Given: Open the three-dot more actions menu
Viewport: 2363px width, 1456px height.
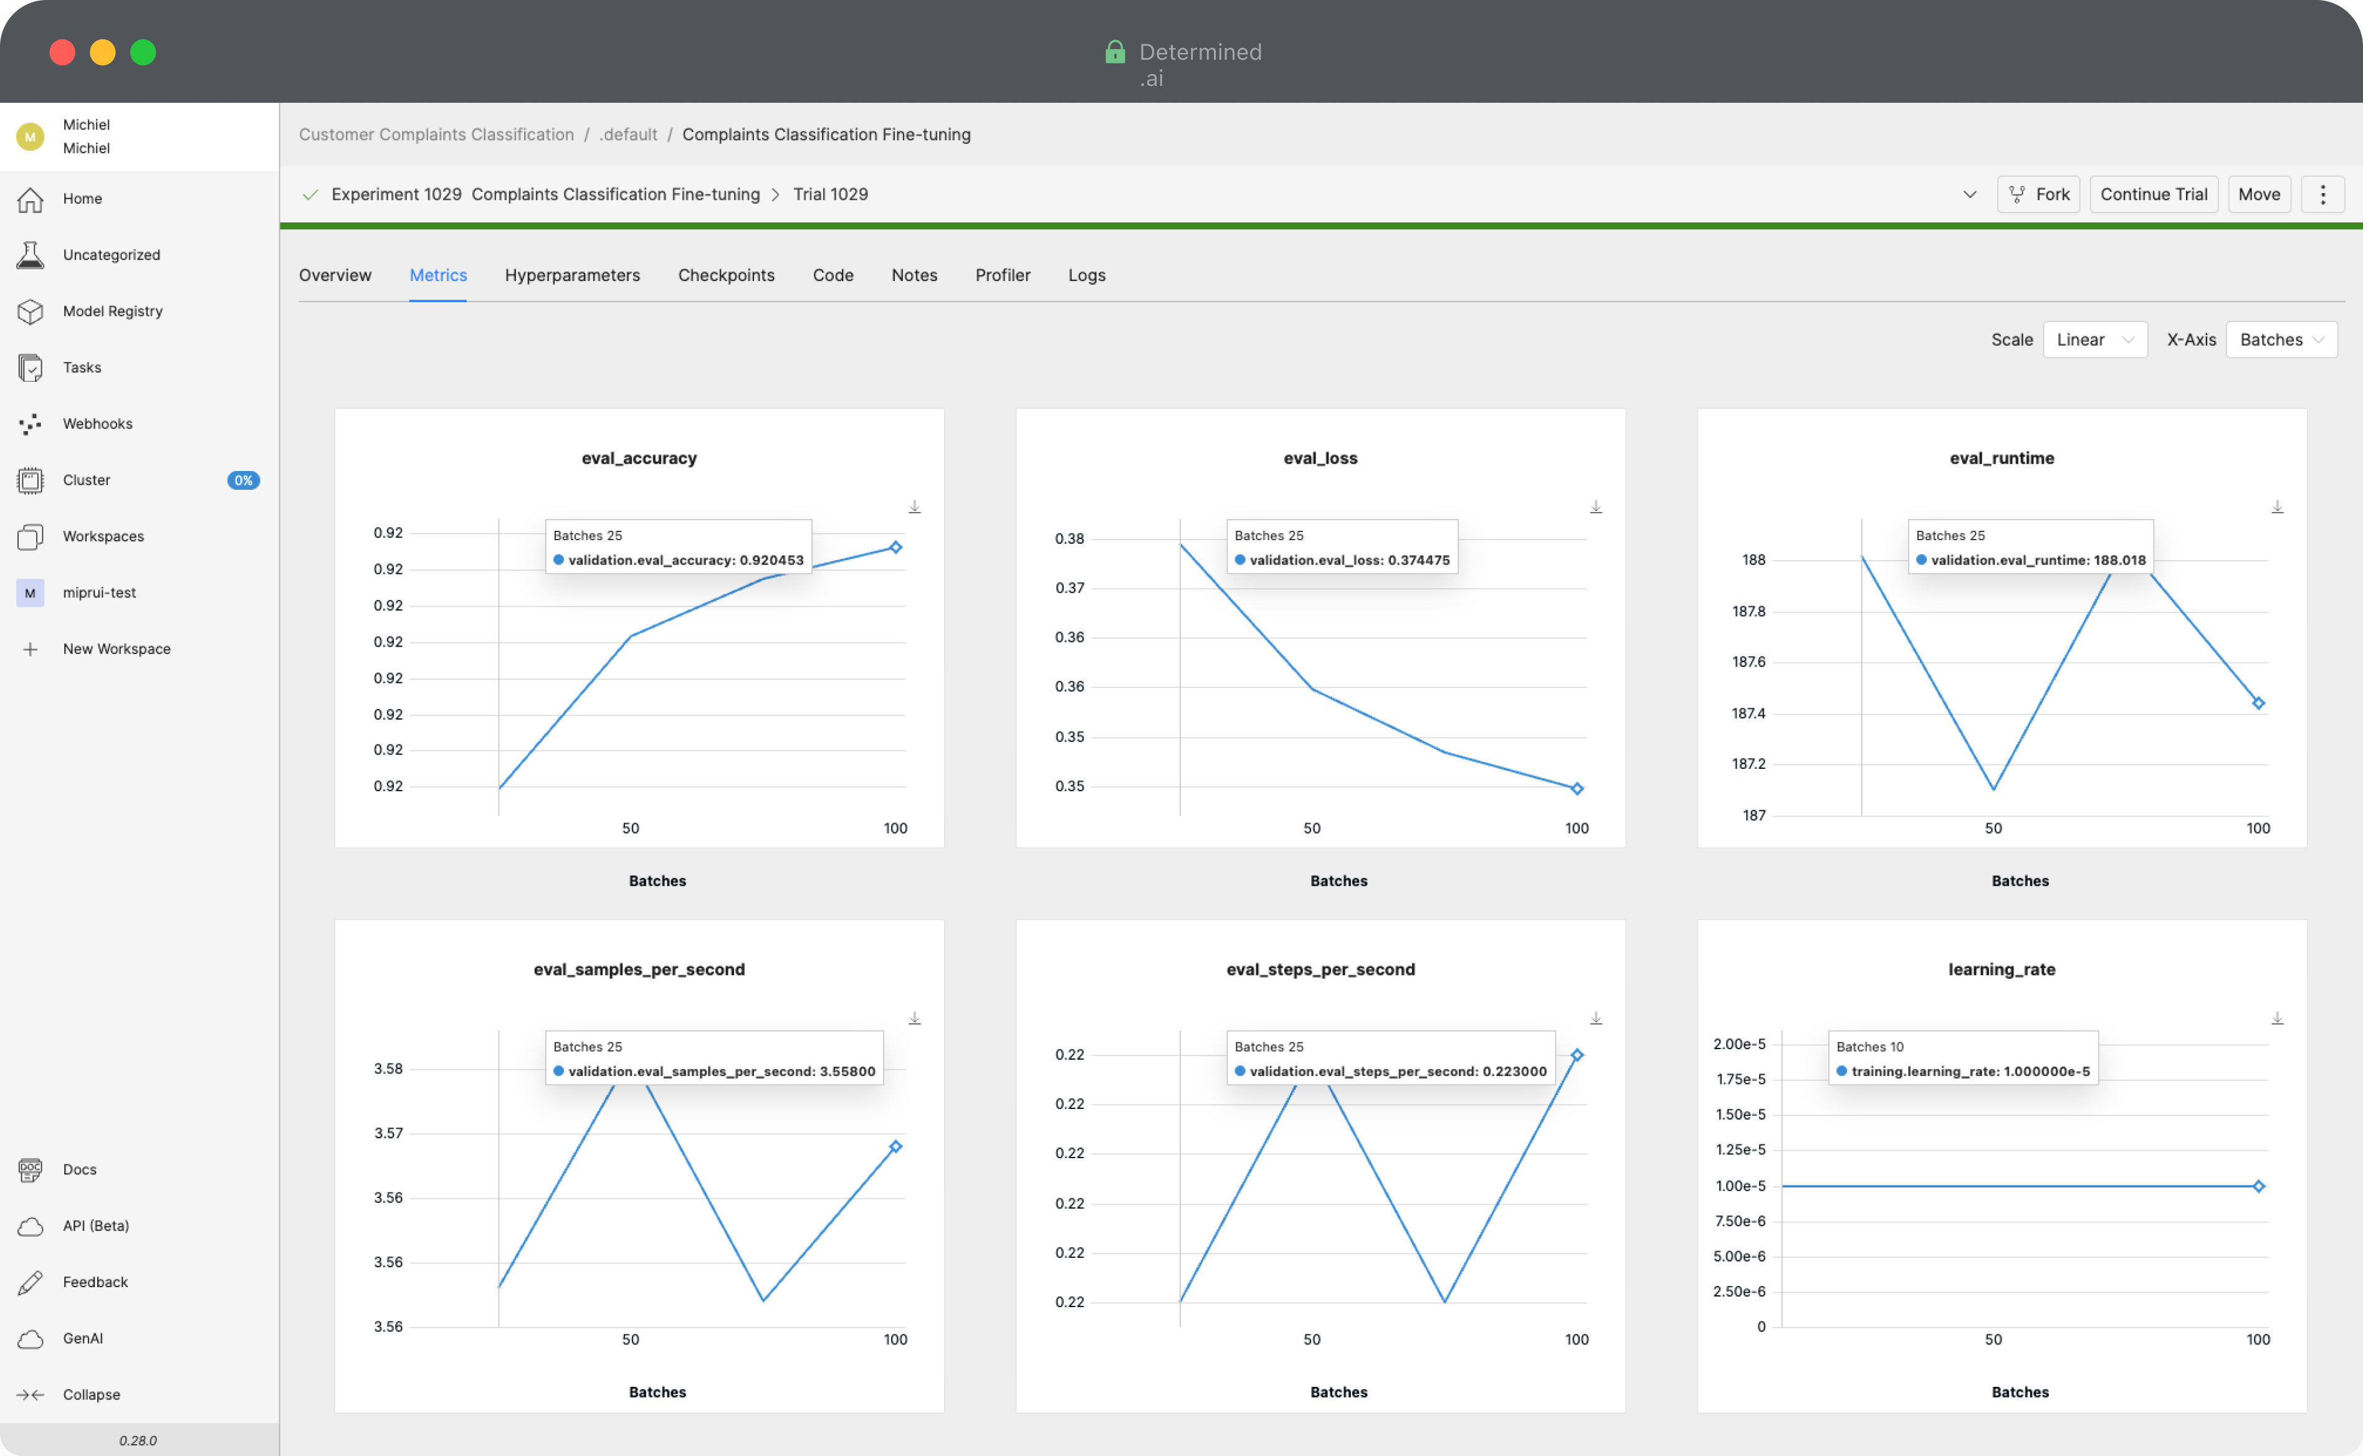Looking at the screenshot, I should (2322, 194).
